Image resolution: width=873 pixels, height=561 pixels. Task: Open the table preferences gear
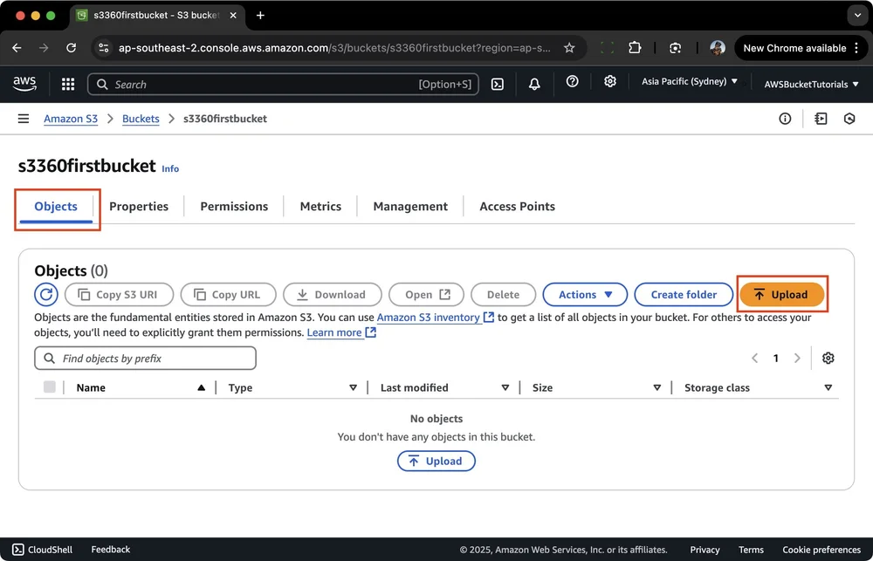tap(828, 358)
